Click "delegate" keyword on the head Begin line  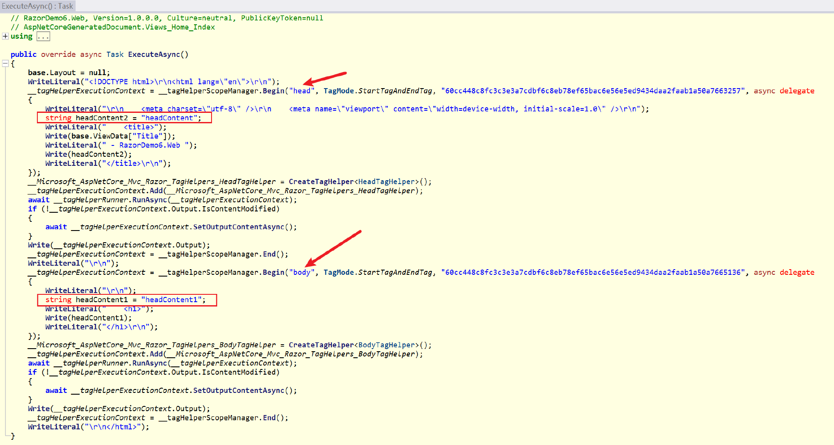tap(797, 91)
